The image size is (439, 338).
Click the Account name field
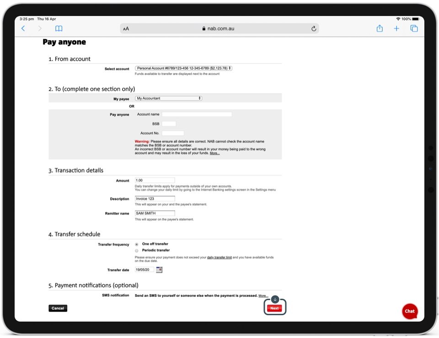point(197,114)
